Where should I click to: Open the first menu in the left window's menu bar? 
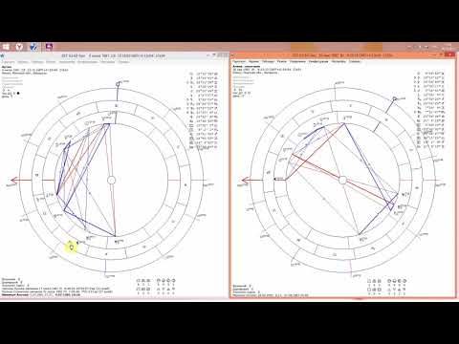pyautogui.click(x=9, y=62)
